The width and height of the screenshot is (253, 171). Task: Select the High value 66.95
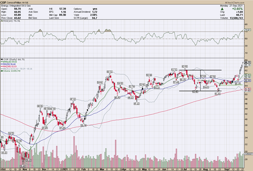coord(17,12)
